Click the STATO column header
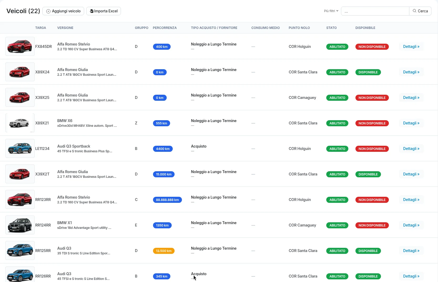Viewport: 438px width, 282px height. click(x=332, y=28)
